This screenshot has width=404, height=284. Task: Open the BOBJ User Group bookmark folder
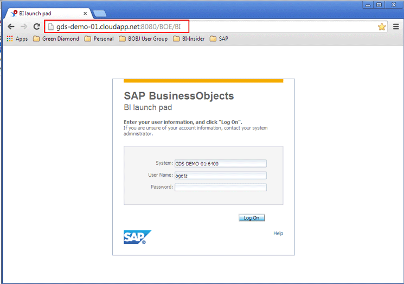(143, 38)
